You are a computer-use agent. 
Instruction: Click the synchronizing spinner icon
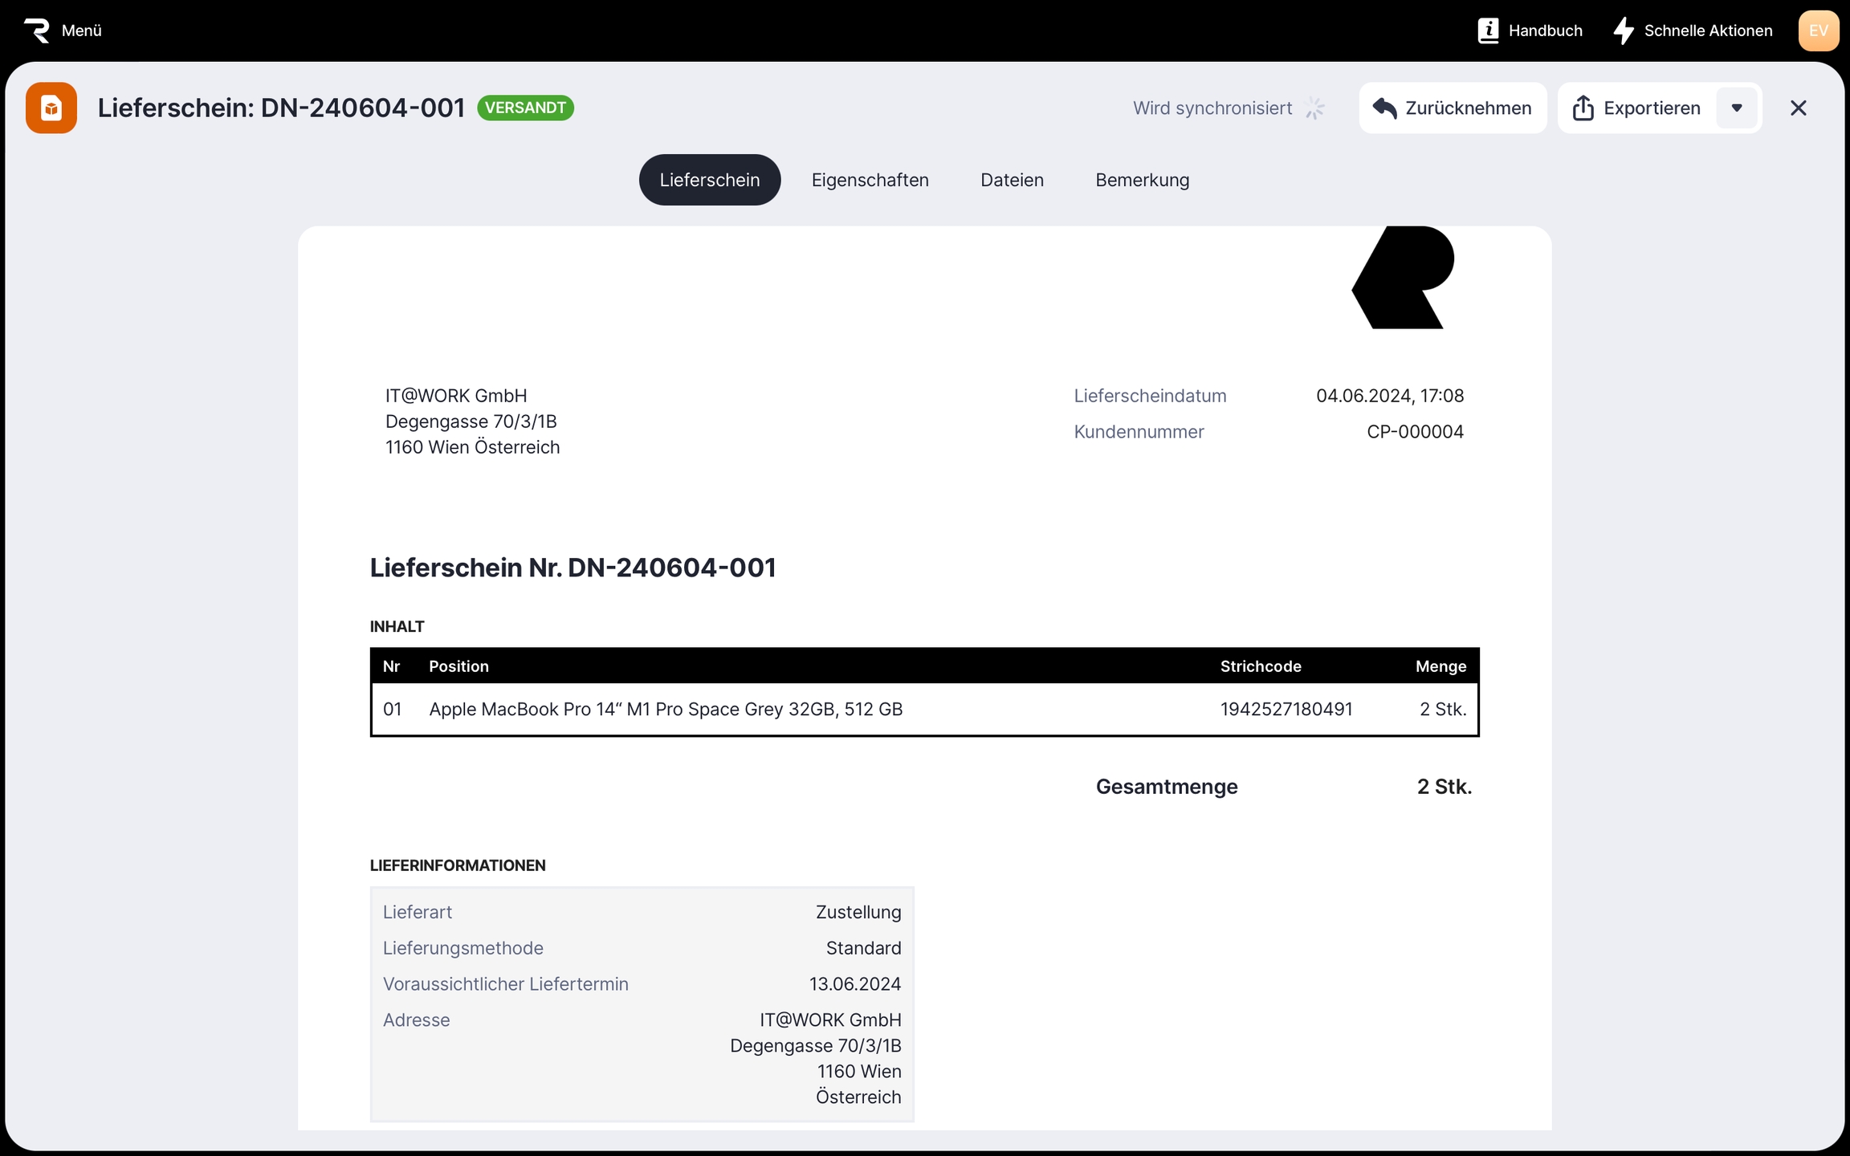coord(1314,108)
